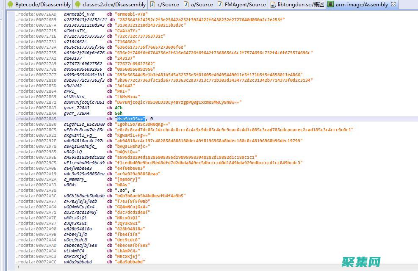Select the aArmeabi_v7a label
418x271 pixels.
[79, 14]
